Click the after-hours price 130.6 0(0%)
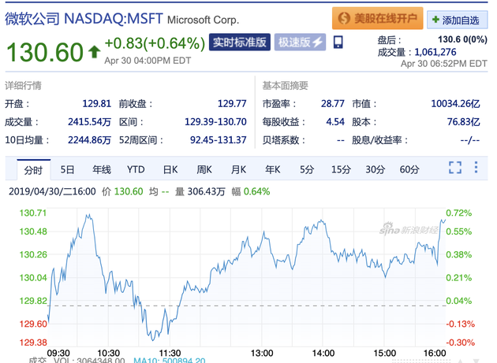Viewport: 497px width, 363px height. (x=462, y=39)
